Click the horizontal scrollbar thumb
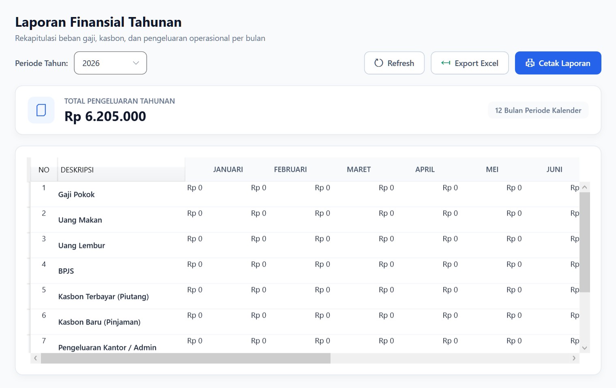616x388 pixels. [186, 358]
